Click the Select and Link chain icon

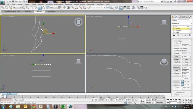click(x=3, y=8)
